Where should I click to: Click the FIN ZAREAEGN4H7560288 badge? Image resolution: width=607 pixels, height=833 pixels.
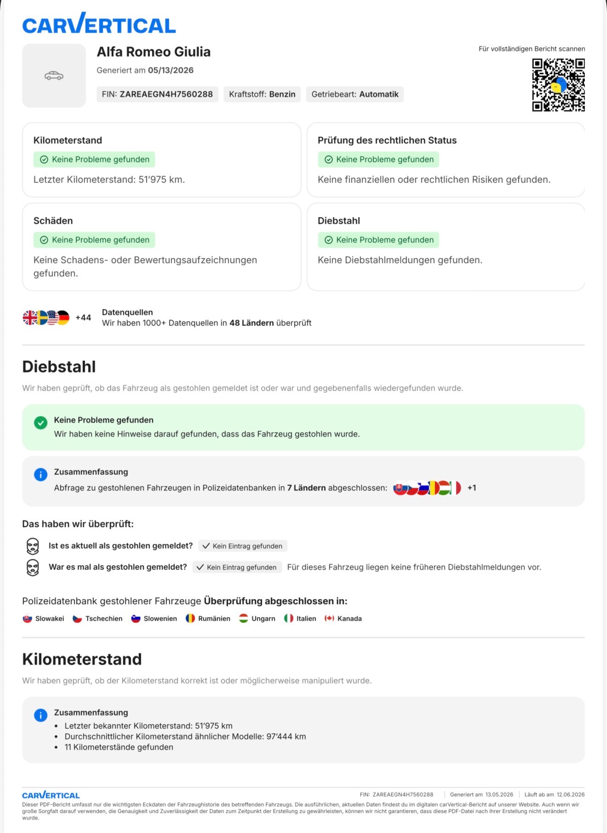157,94
